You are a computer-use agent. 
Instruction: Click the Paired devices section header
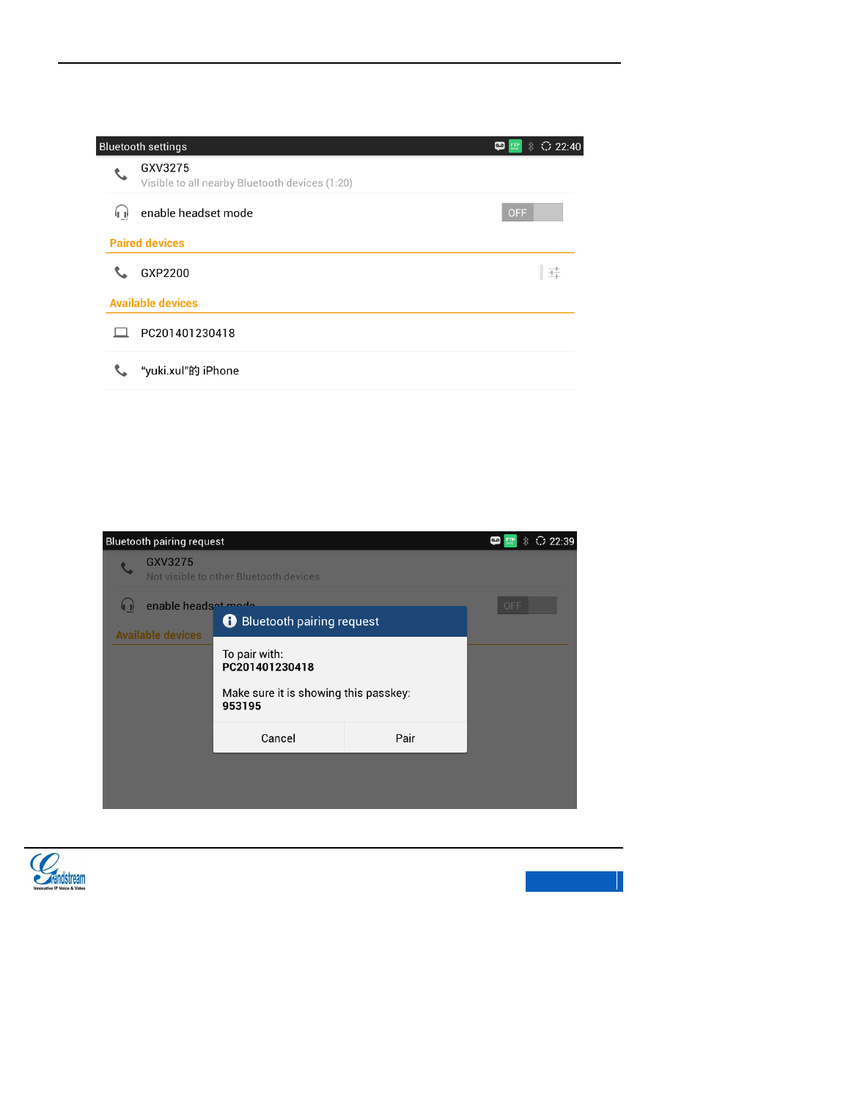click(147, 243)
